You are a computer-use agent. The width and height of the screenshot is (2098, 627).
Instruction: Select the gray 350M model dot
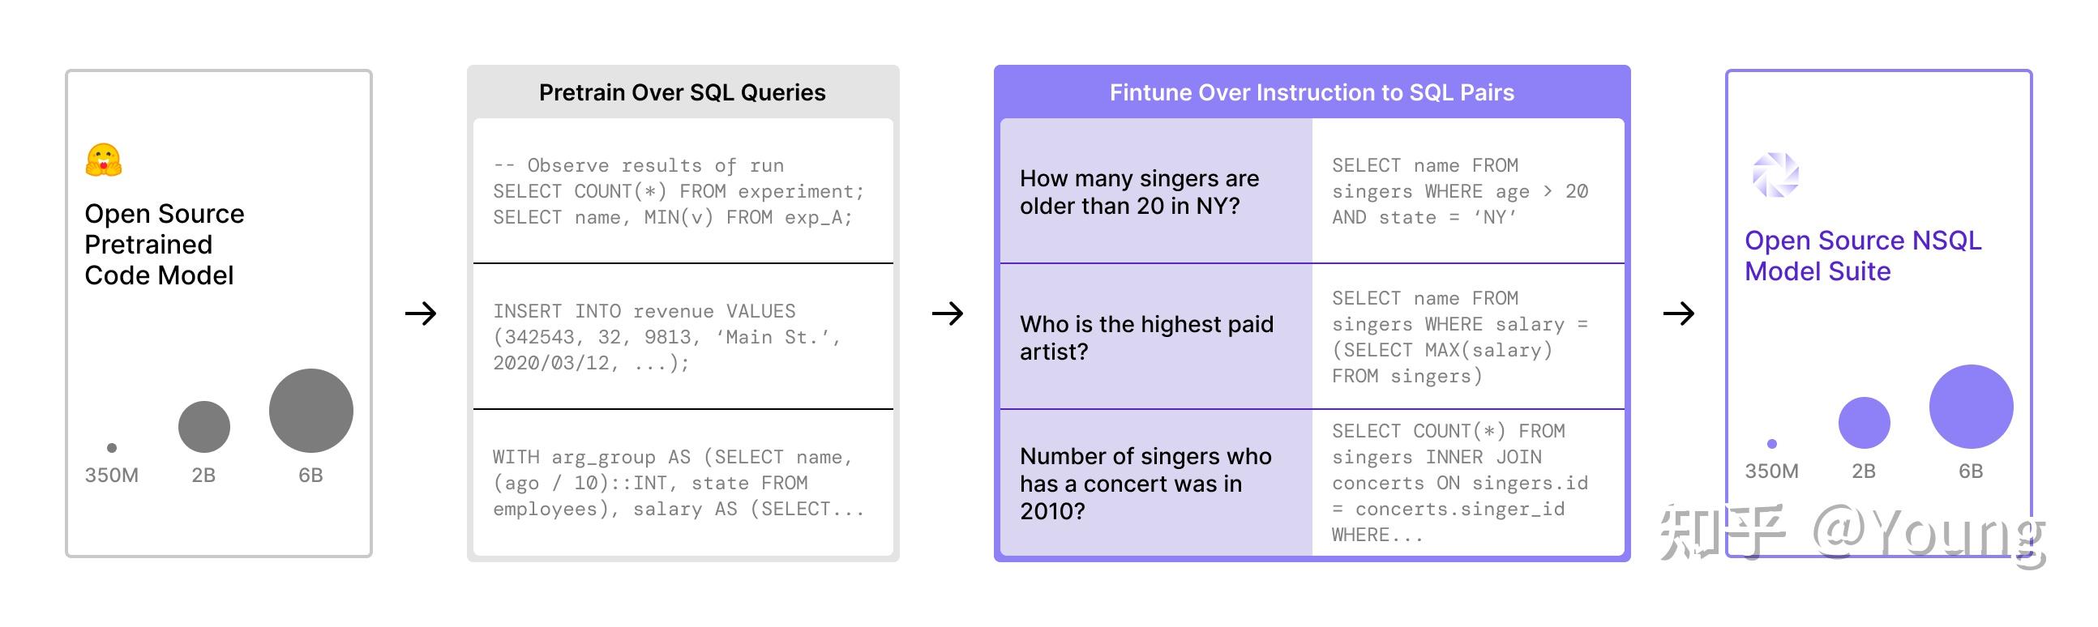pos(112,448)
